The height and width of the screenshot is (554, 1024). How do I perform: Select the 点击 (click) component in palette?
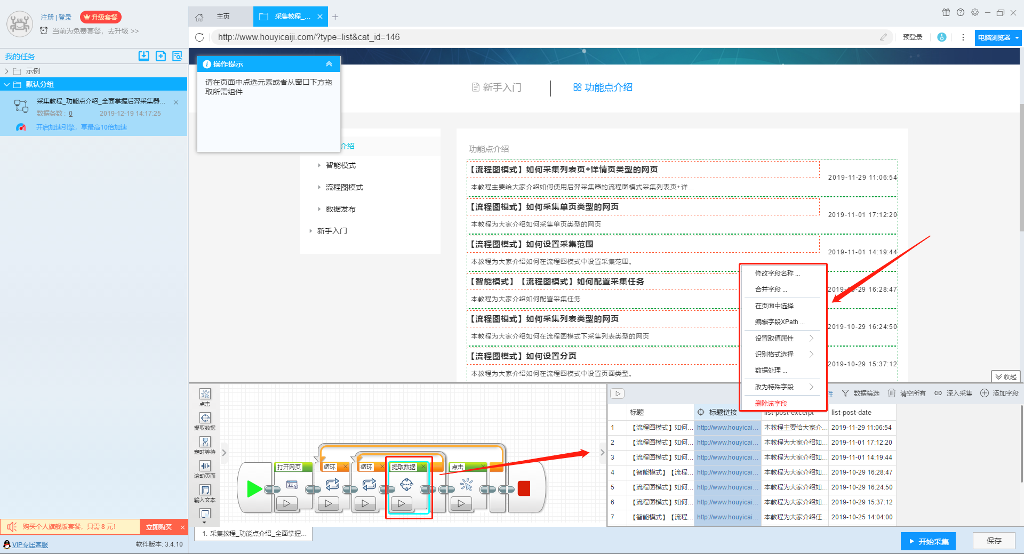[x=205, y=397]
